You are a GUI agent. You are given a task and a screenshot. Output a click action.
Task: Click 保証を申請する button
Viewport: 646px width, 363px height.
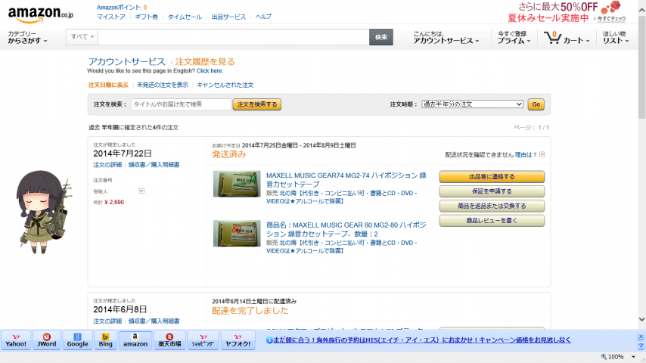[492, 191]
